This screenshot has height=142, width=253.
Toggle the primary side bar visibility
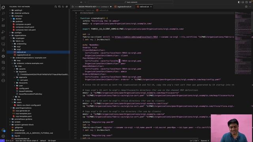point(239,2)
